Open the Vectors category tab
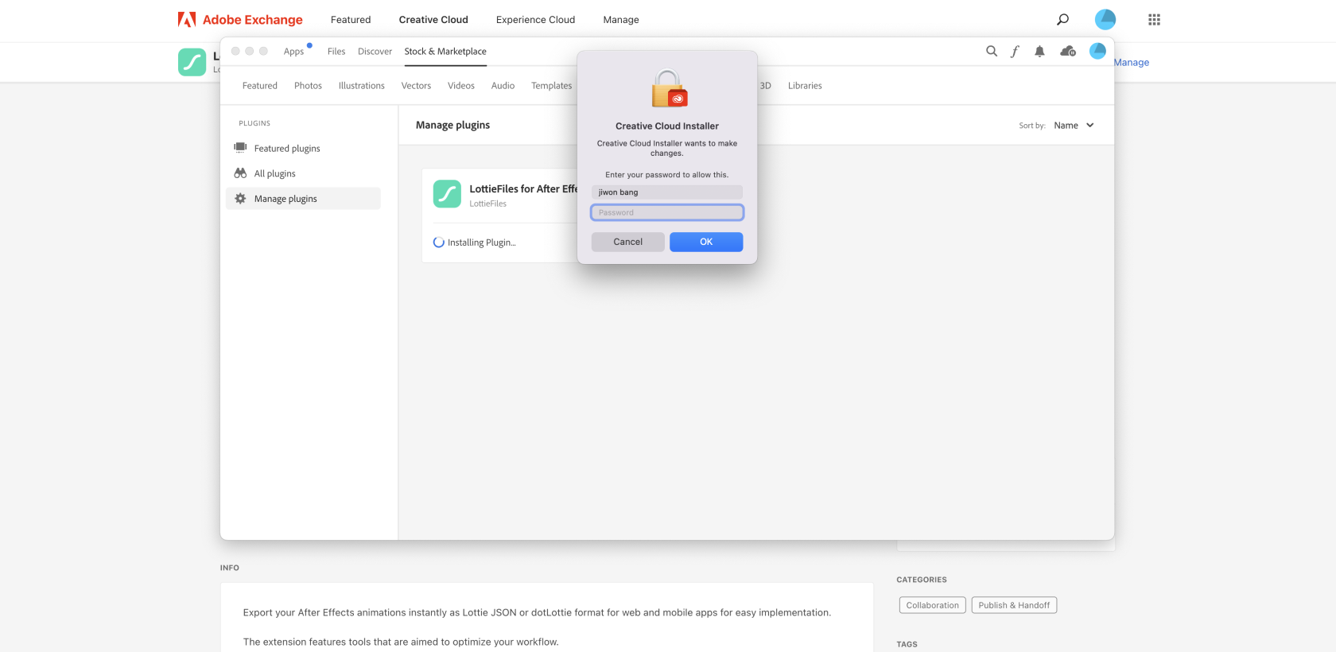This screenshot has width=1336, height=652. (416, 86)
